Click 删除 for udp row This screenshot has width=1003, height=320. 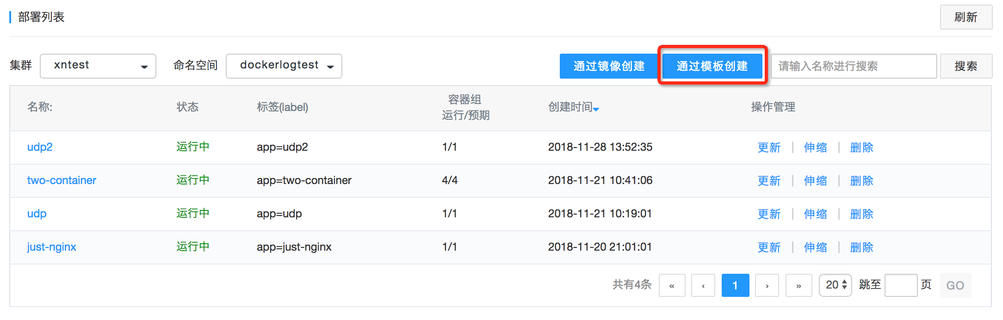pos(861,214)
